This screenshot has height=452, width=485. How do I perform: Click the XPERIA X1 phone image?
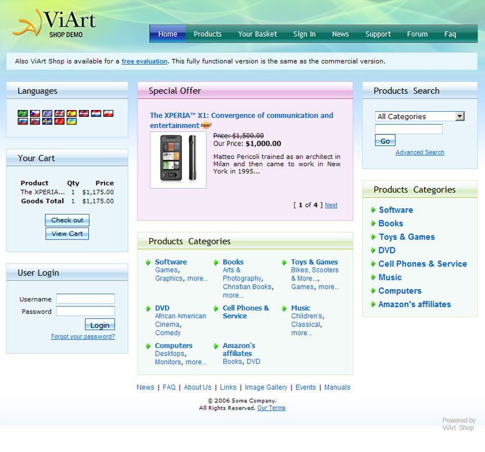pyautogui.click(x=178, y=160)
